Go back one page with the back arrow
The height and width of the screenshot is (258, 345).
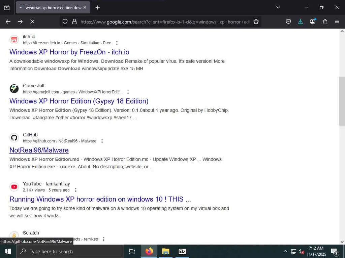tap(8, 21)
